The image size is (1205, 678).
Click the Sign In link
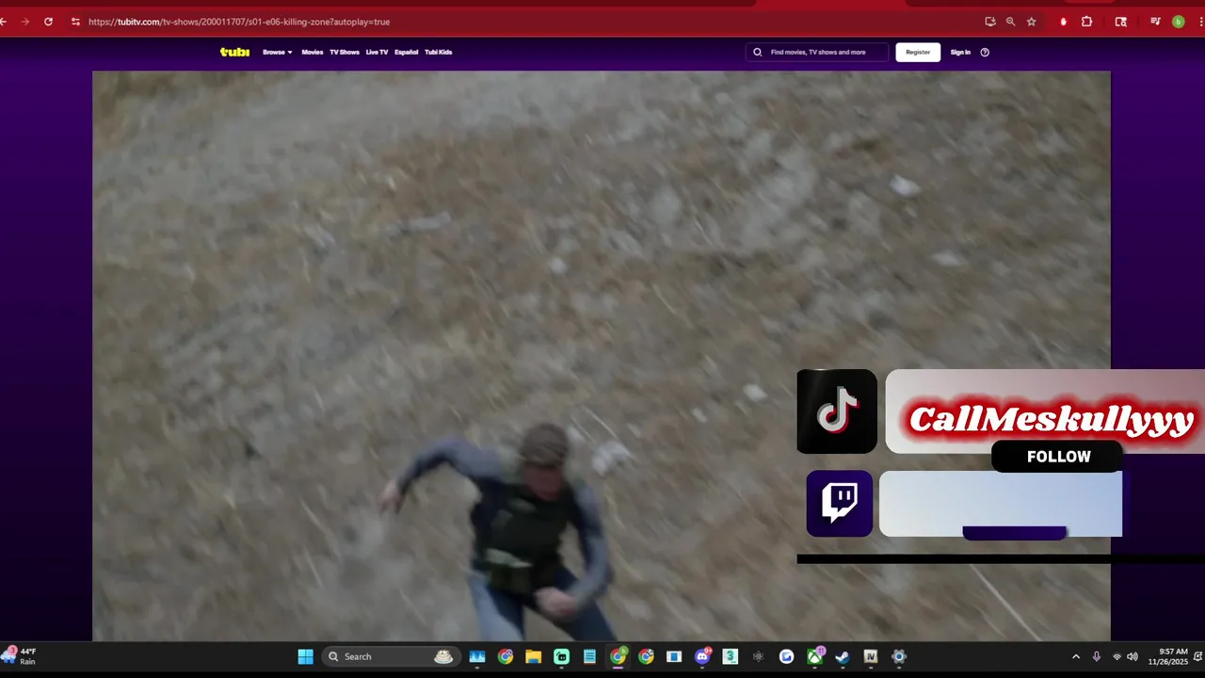pos(960,52)
